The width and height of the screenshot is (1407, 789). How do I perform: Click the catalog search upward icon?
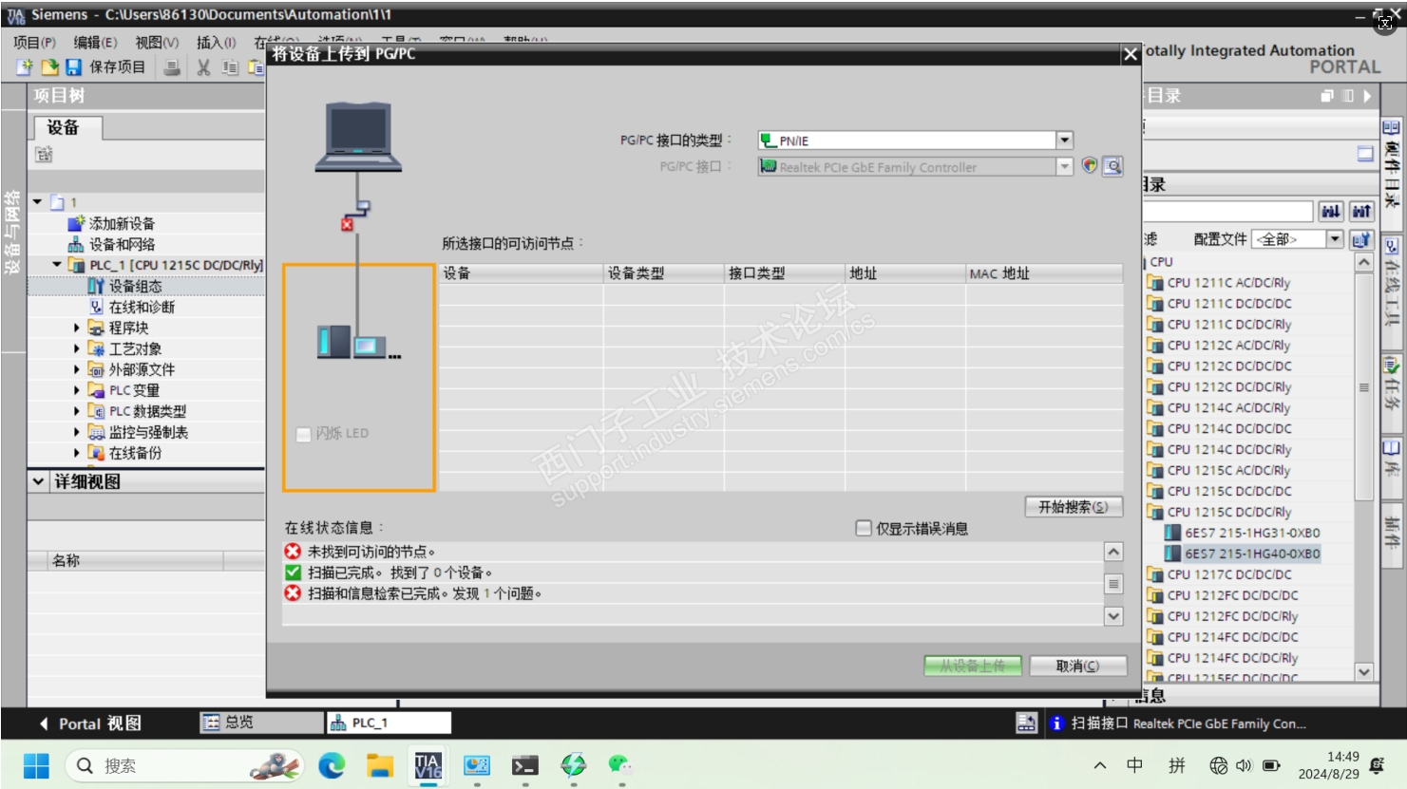pos(1361,211)
